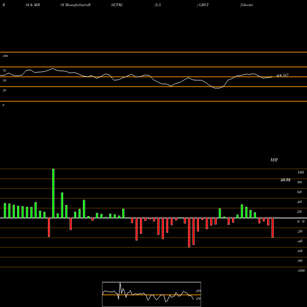Click the 24 label in mini chart
The width and height of the screenshot is (307, 307).
point(198,298)
